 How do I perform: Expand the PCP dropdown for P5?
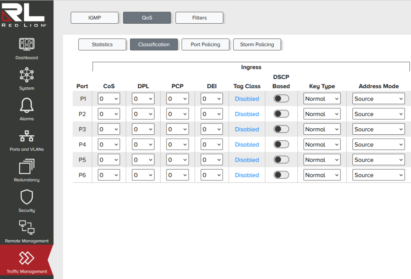(177, 160)
